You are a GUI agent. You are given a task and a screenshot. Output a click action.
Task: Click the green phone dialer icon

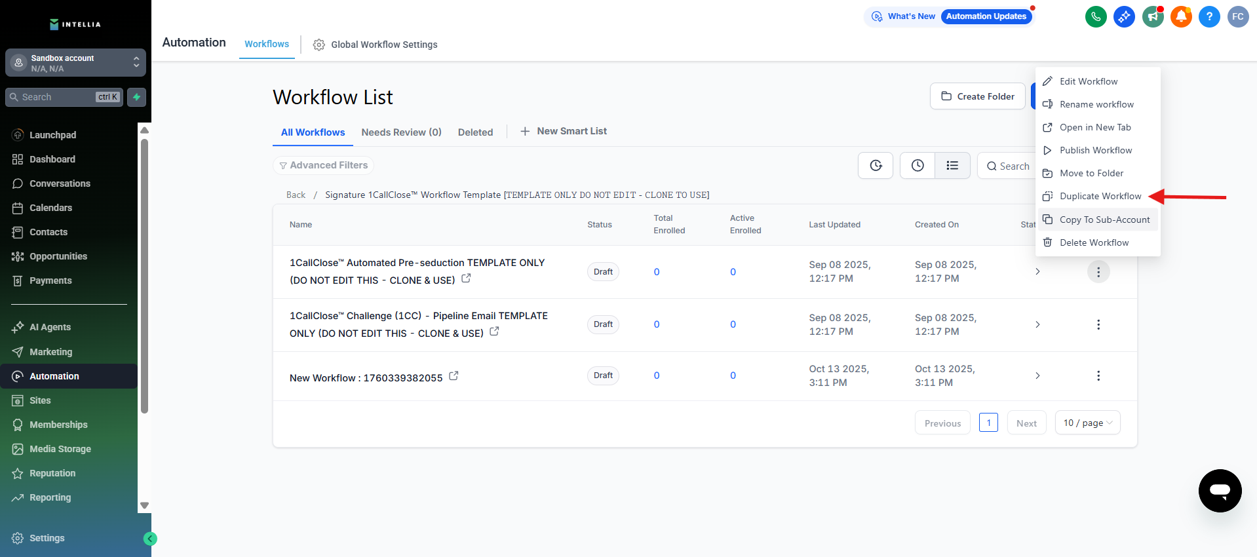pos(1096,16)
